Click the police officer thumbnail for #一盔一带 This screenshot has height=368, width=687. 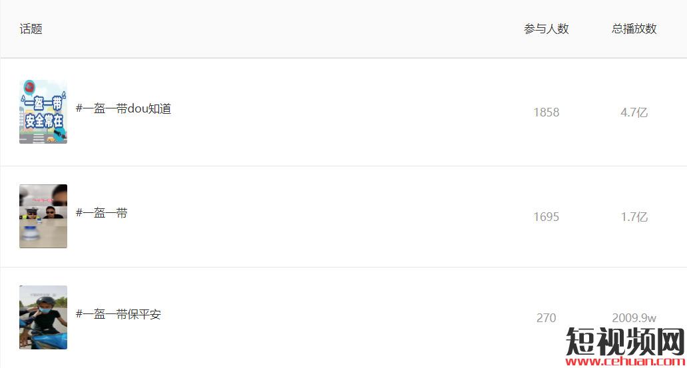coord(43,216)
